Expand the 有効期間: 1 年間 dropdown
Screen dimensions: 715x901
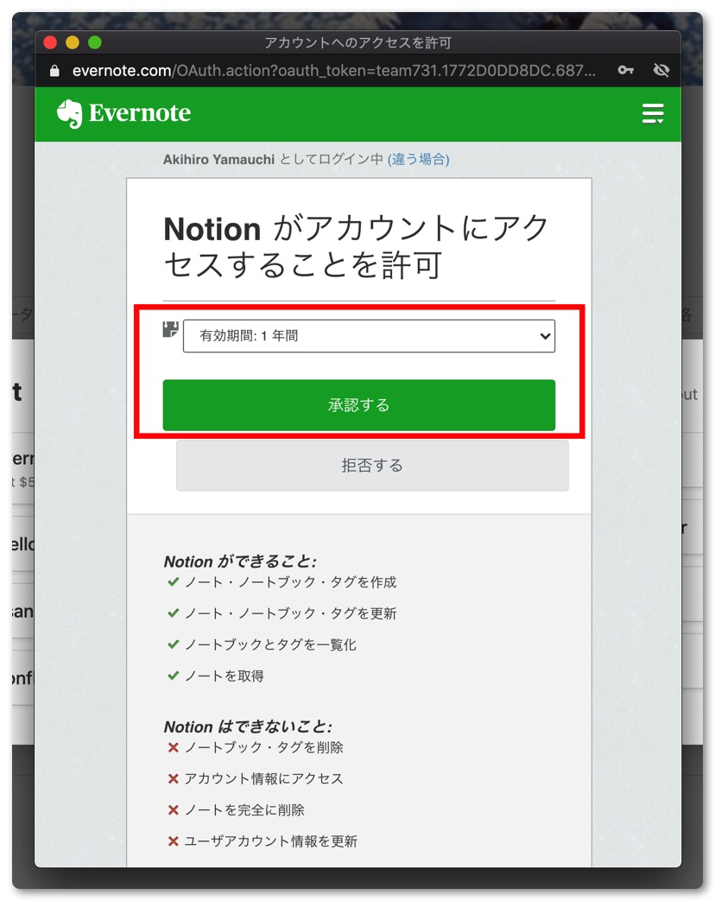click(369, 336)
